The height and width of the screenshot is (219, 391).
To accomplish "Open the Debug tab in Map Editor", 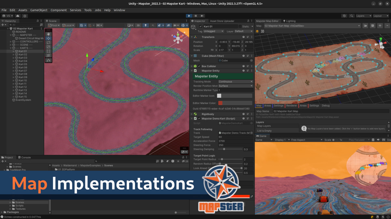I will click(x=326, y=105).
